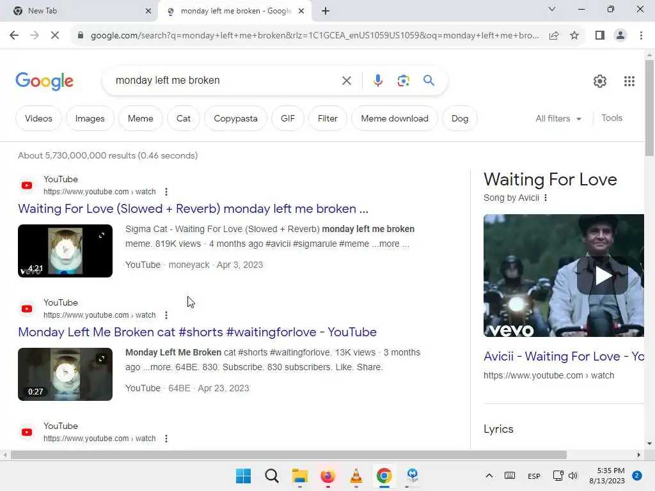Expand the All filters dropdown
Screen dimensions: 655x491
[558, 118]
